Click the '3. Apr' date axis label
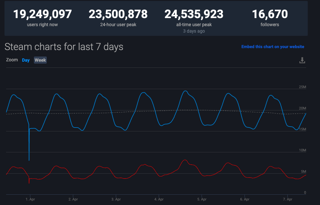320x205 pixels. tap(116, 199)
